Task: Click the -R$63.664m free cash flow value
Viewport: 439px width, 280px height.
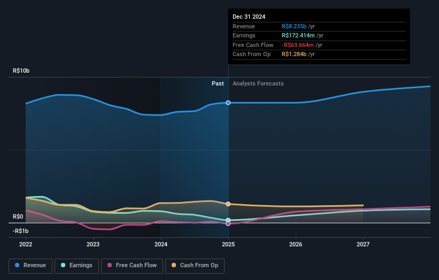Action: pos(298,45)
